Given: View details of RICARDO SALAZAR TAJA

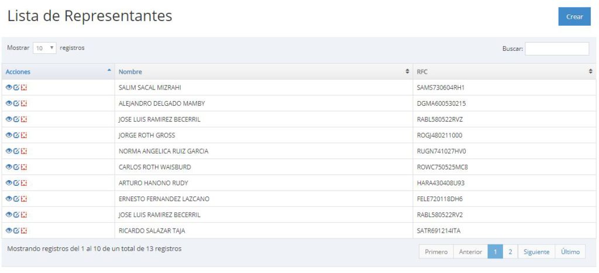Looking at the screenshot, I should pyautogui.click(x=9, y=230).
